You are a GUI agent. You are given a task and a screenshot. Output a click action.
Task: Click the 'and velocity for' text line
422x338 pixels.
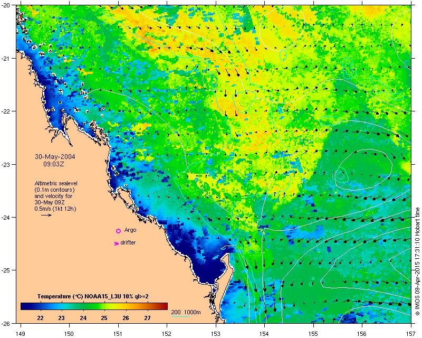[53, 196]
